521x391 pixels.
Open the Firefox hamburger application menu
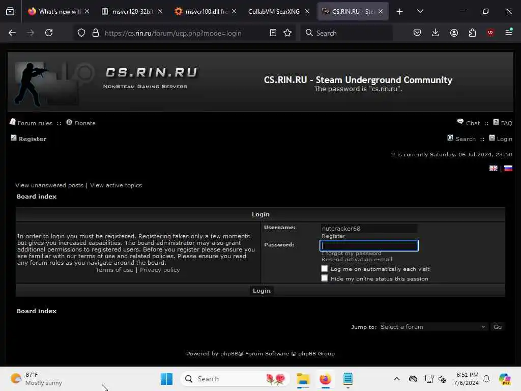[509, 32]
